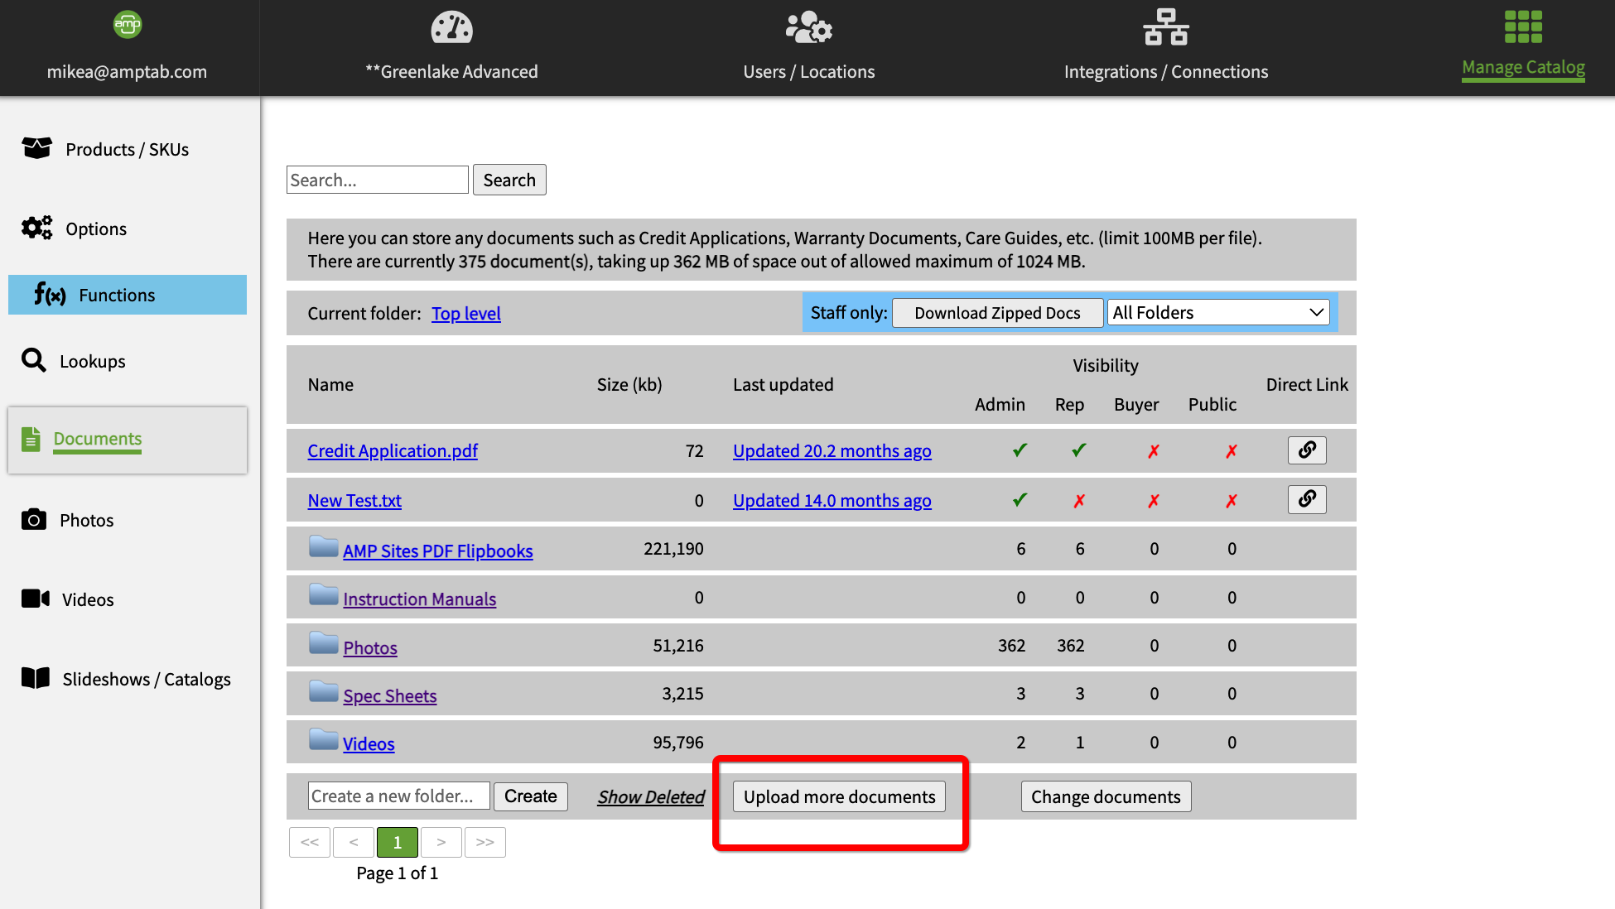Toggle Buyer visibility for Credit Application.pdf

(1153, 451)
